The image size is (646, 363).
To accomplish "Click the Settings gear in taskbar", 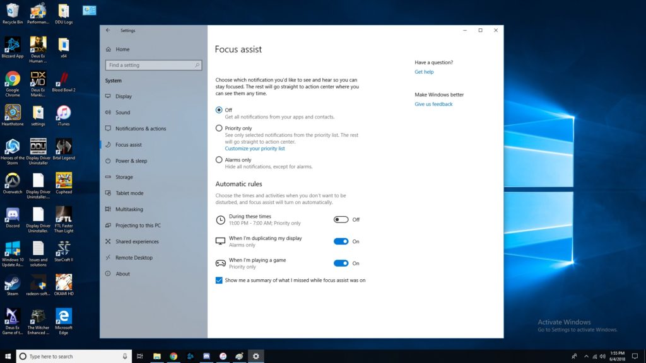I will (255, 356).
